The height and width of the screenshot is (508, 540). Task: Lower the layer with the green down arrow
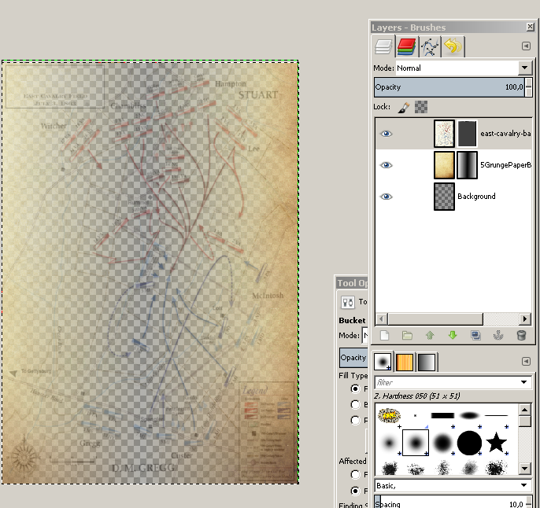(x=453, y=335)
